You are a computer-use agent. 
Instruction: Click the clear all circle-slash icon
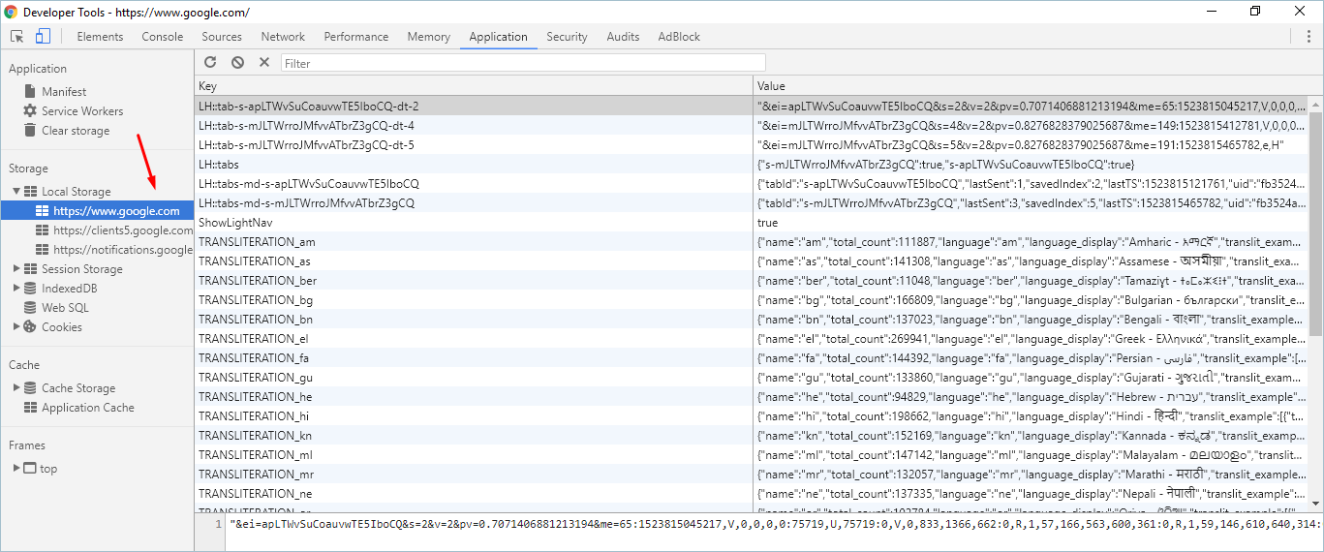coord(237,62)
